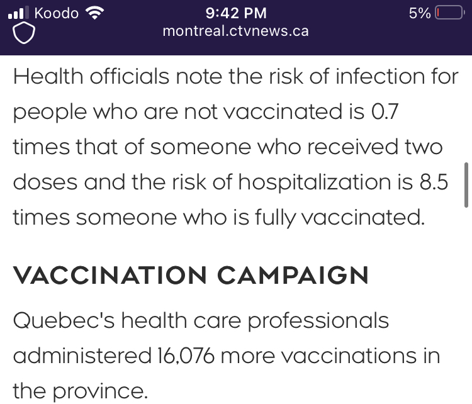The height and width of the screenshot is (404, 472).
Task: Click the page scrollbar handle
Action: tap(466, 185)
